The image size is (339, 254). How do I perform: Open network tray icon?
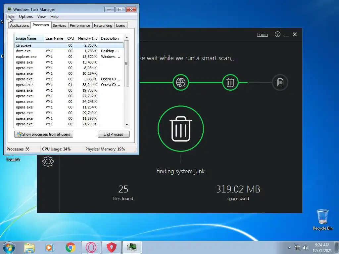(x=298, y=248)
